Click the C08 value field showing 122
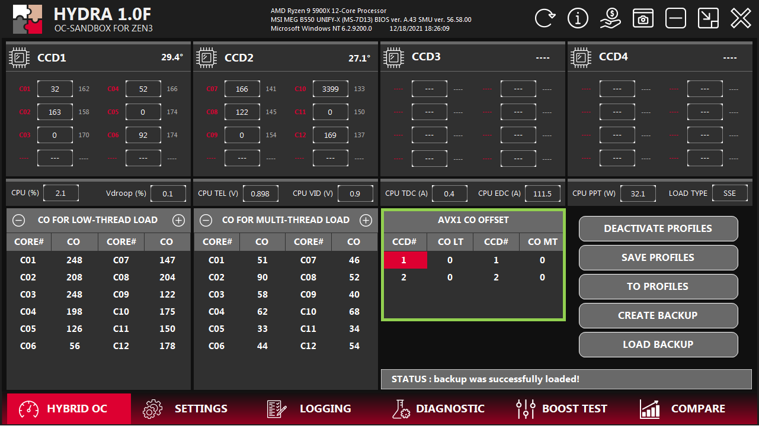759x426 pixels. click(242, 112)
